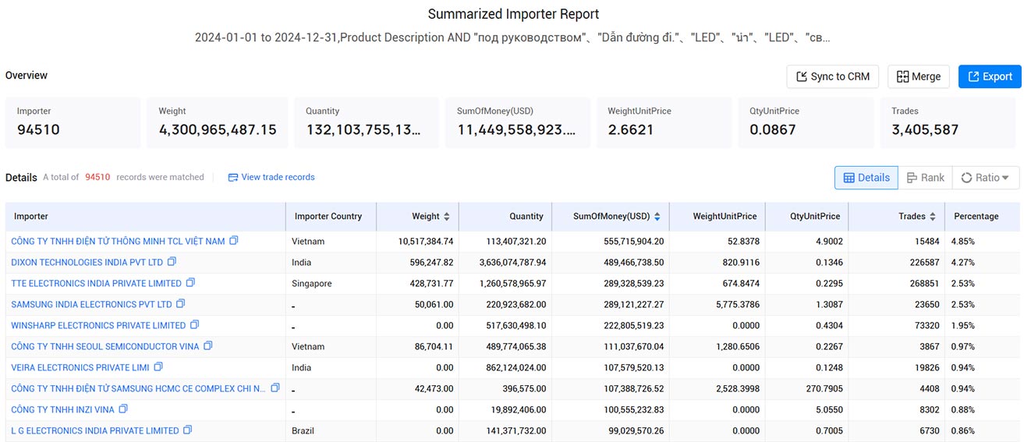Screen dimensions: 1024x442
Task: Open VEIRA ELECTRONICS PRIVATE LIMI link
Action: click(x=80, y=368)
